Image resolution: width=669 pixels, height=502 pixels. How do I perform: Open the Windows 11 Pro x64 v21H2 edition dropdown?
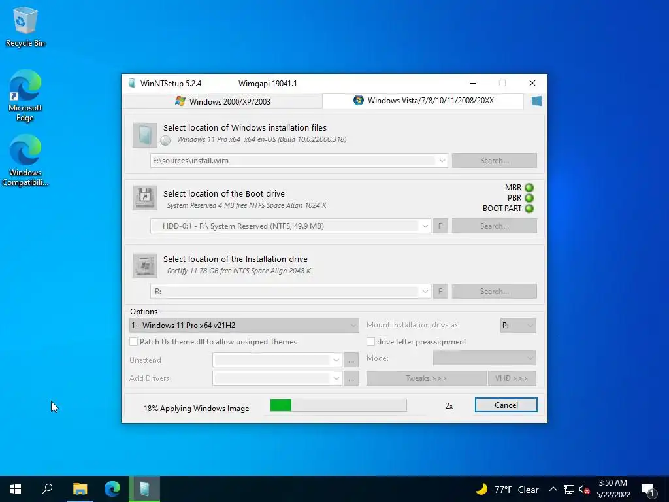tap(244, 326)
